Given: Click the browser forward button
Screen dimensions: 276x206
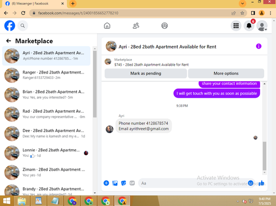Looking at the screenshot, I should 14,13.
